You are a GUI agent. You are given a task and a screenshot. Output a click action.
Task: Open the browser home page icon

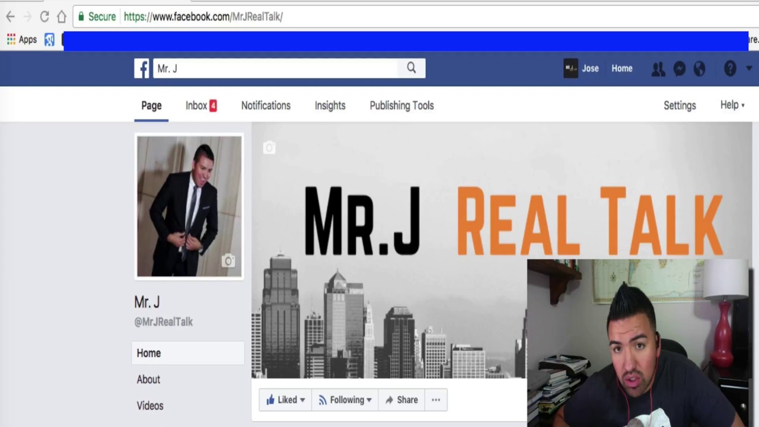pos(62,17)
